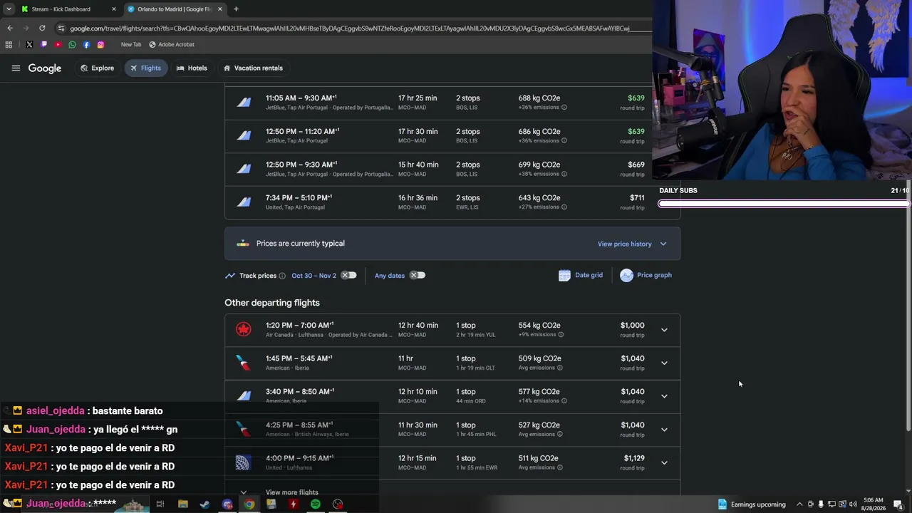Expand the 1:45 PM American flight details
Screen dimensions: 912x513
664,363
